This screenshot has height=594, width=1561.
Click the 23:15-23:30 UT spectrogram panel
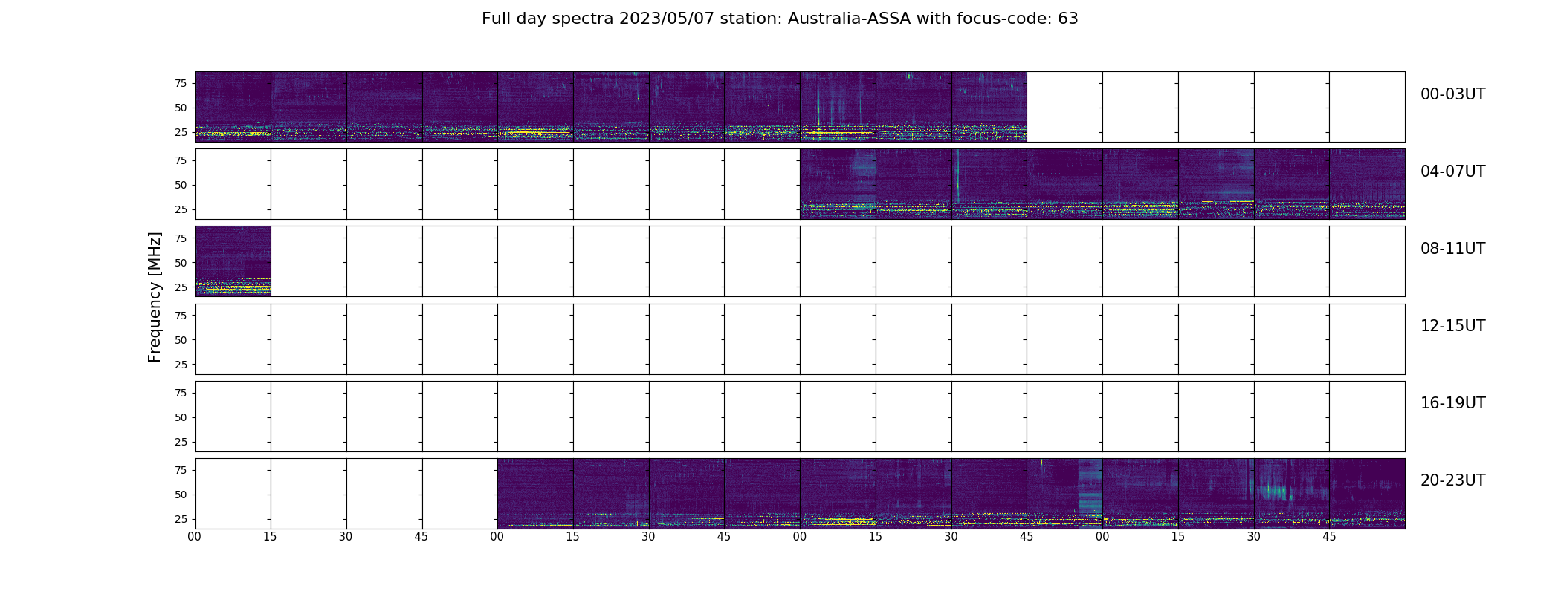pyautogui.click(x=1217, y=494)
